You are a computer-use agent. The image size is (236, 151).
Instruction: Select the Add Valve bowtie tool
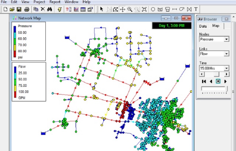click(x=189, y=9)
